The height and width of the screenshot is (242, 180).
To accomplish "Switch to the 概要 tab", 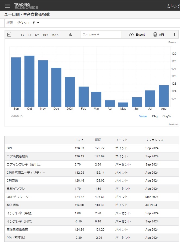I will tap(10, 23).
